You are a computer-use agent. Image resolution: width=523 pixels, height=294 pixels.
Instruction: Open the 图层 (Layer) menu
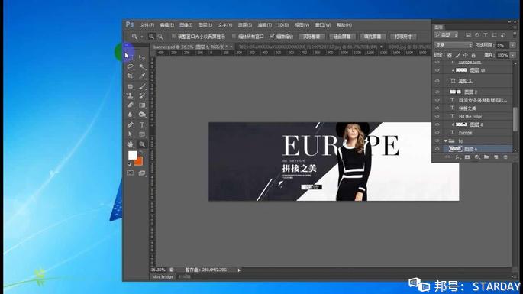[x=205, y=25]
